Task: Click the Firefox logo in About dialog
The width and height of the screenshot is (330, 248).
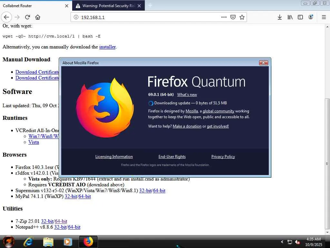Action: [x=105, y=108]
